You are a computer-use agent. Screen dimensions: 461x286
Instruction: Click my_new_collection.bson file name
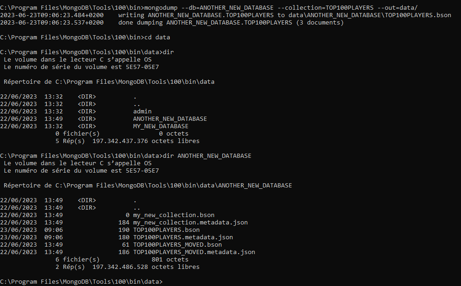[x=174, y=215]
